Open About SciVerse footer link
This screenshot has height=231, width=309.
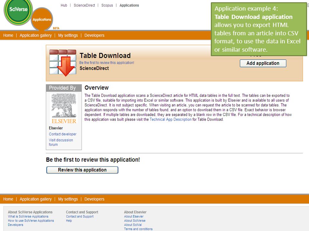(135, 221)
